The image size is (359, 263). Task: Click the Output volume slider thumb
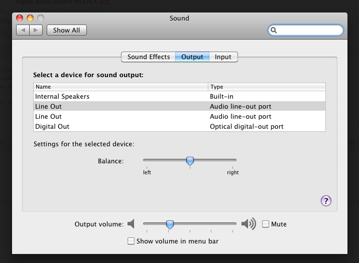pyautogui.click(x=170, y=224)
